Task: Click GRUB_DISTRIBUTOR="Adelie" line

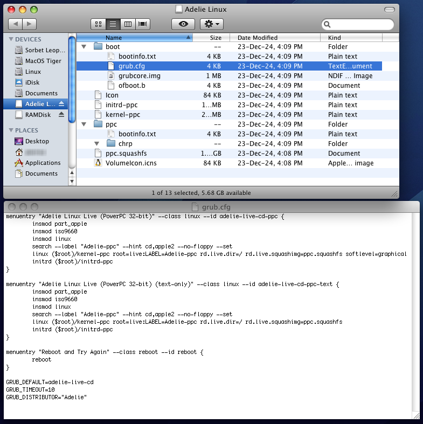Action: [x=46, y=397]
